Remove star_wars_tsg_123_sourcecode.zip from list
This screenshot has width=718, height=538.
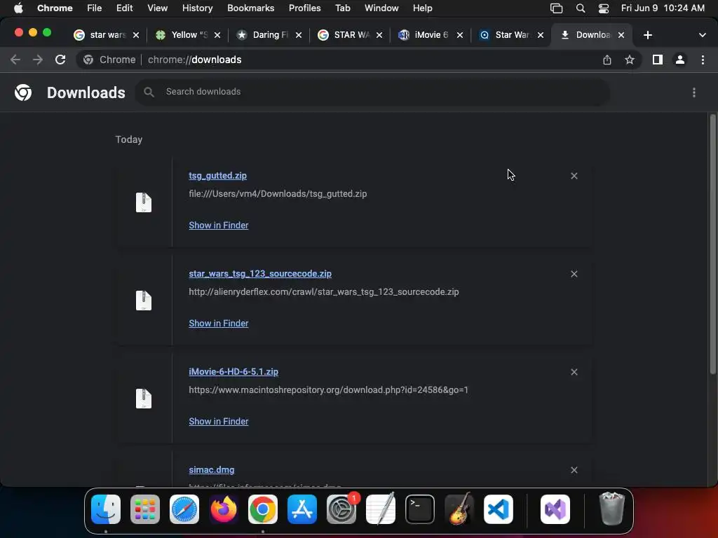[574, 274]
